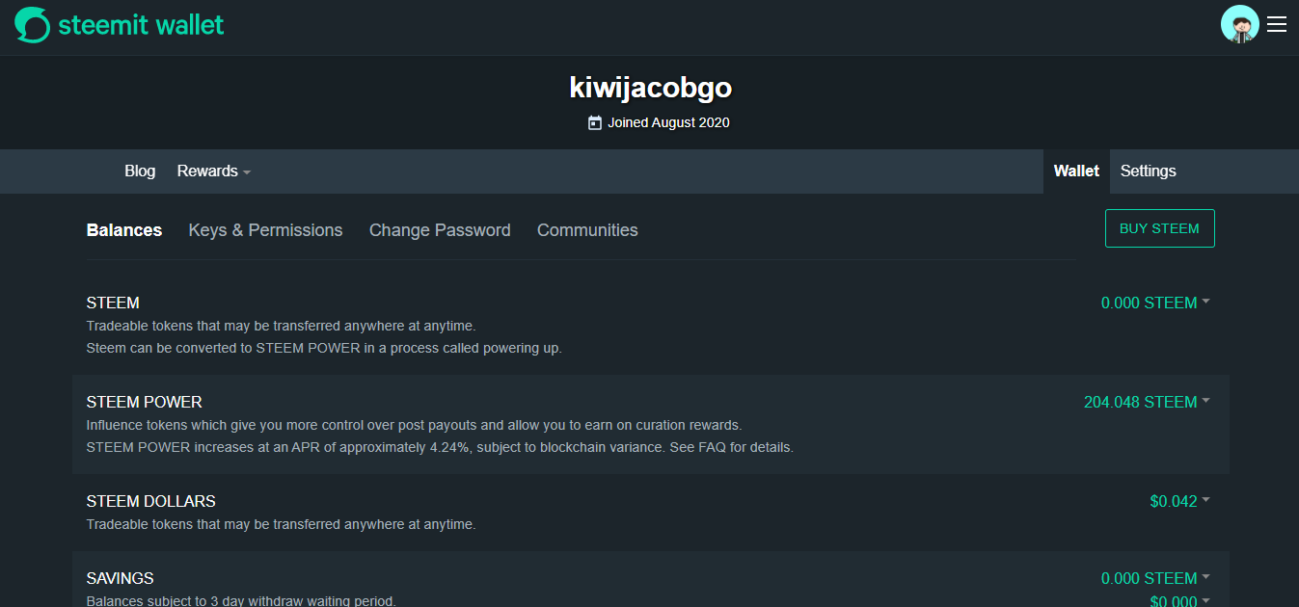
Task: Open the Blog tab
Action: tap(140, 172)
